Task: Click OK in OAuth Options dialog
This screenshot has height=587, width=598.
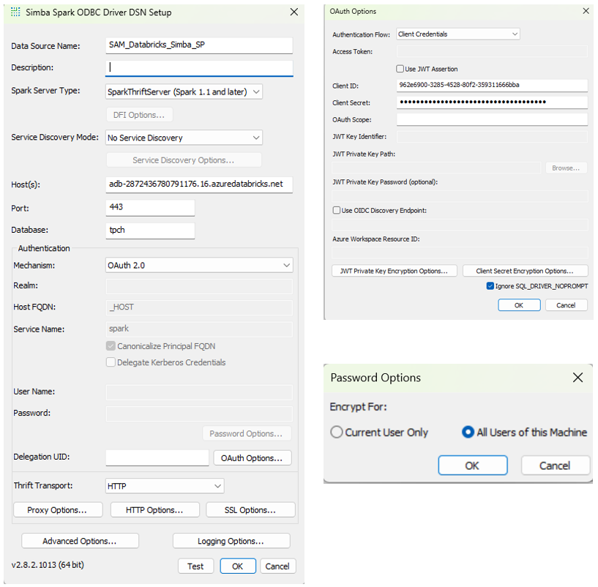Action: pyautogui.click(x=519, y=305)
